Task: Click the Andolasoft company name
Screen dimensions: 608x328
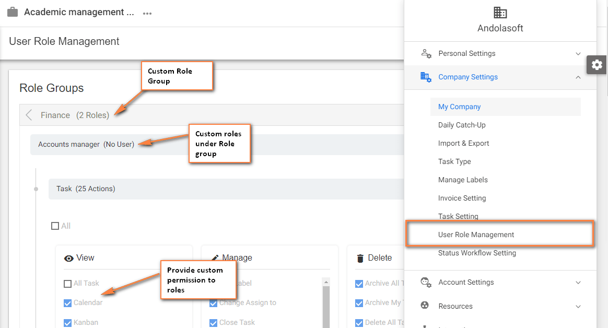Action: 500,28
